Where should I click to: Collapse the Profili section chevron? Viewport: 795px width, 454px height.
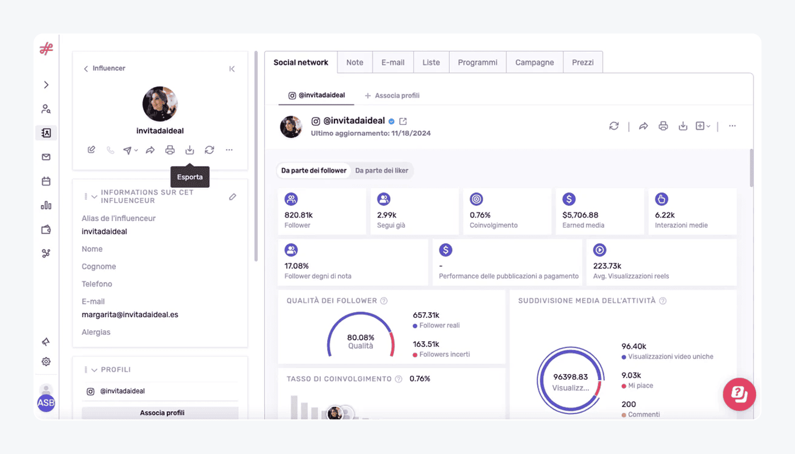click(x=94, y=370)
